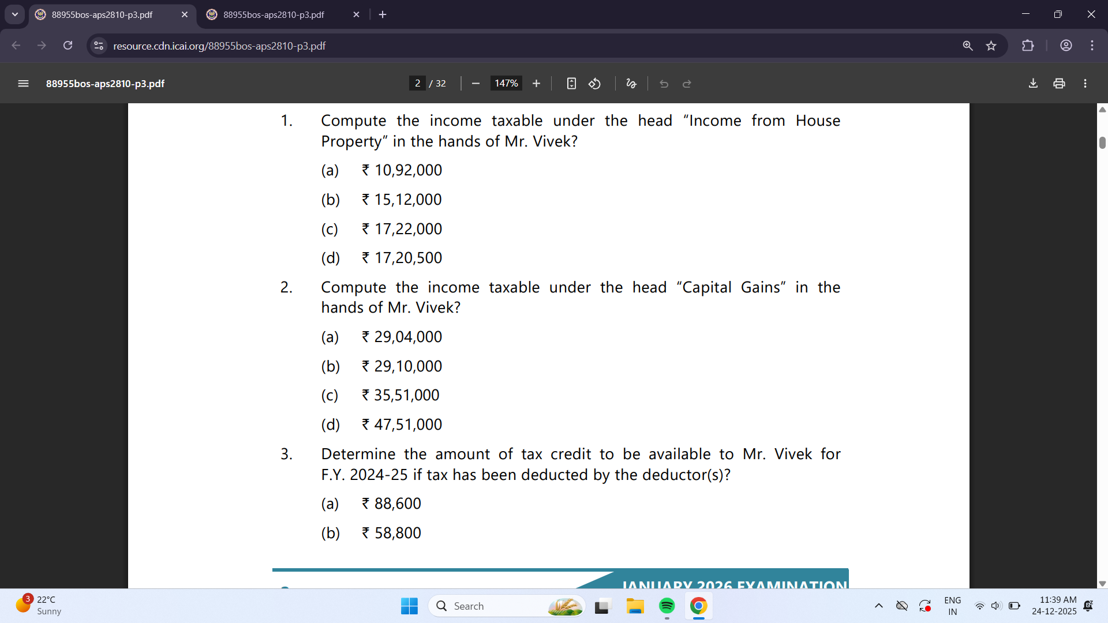The image size is (1108, 623).
Task: Rotate the PDF counterclockwise
Action: click(594, 84)
